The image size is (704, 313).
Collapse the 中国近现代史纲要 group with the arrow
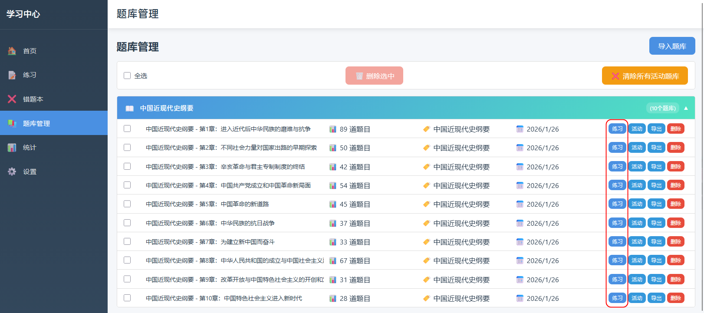point(686,108)
